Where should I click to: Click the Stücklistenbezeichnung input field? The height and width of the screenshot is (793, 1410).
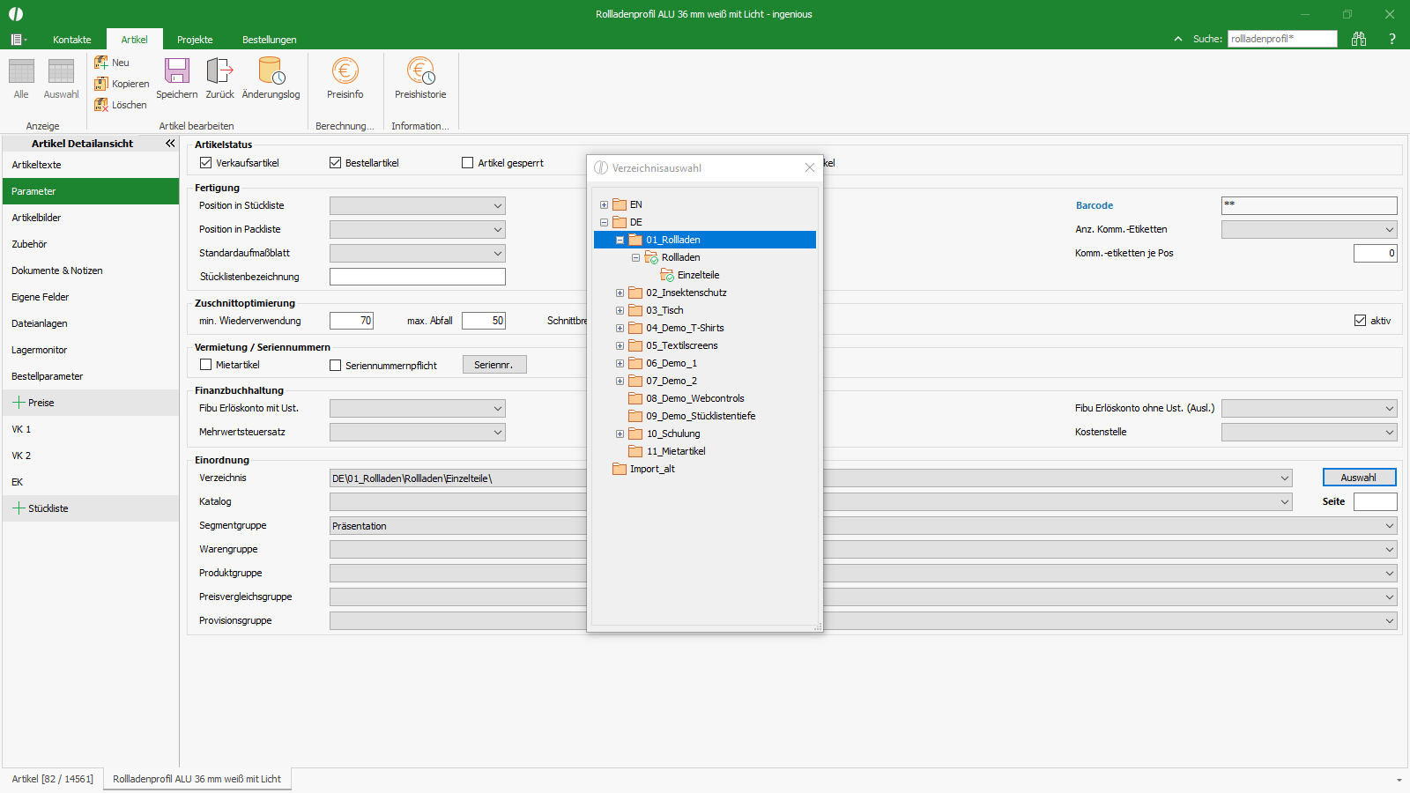[418, 277]
